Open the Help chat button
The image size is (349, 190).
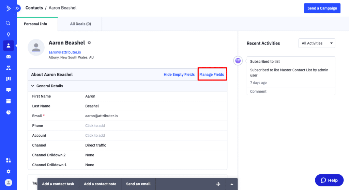329,180
